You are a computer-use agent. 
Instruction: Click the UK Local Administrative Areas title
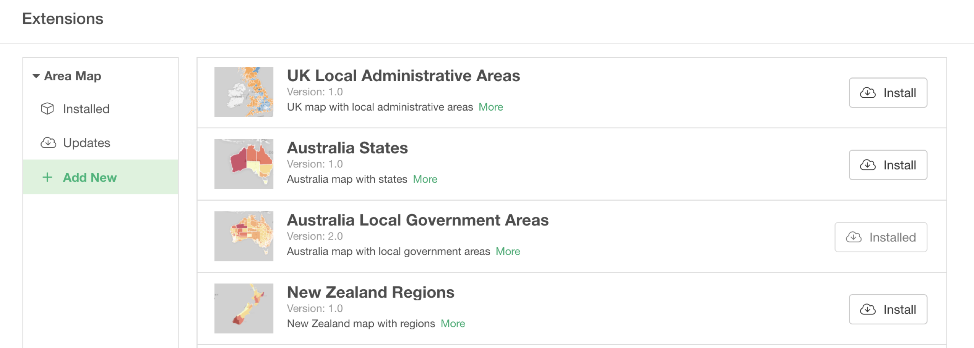pyautogui.click(x=404, y=76)
